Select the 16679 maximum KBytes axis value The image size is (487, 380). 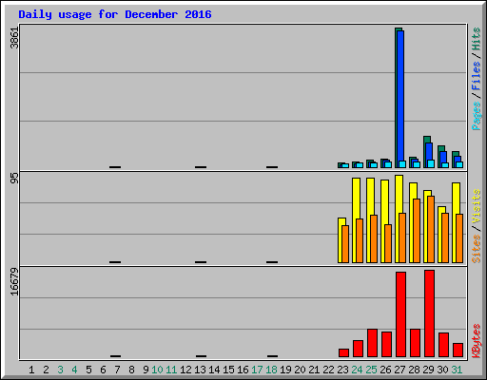14,282
